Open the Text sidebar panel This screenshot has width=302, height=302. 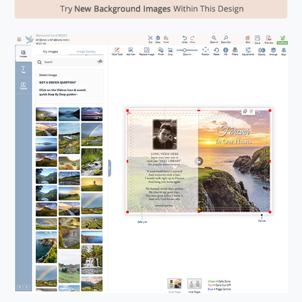pos(23,69)
